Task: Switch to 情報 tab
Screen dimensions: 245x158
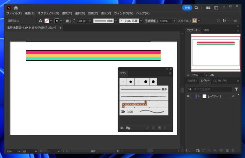Action: tap(206, 30)
